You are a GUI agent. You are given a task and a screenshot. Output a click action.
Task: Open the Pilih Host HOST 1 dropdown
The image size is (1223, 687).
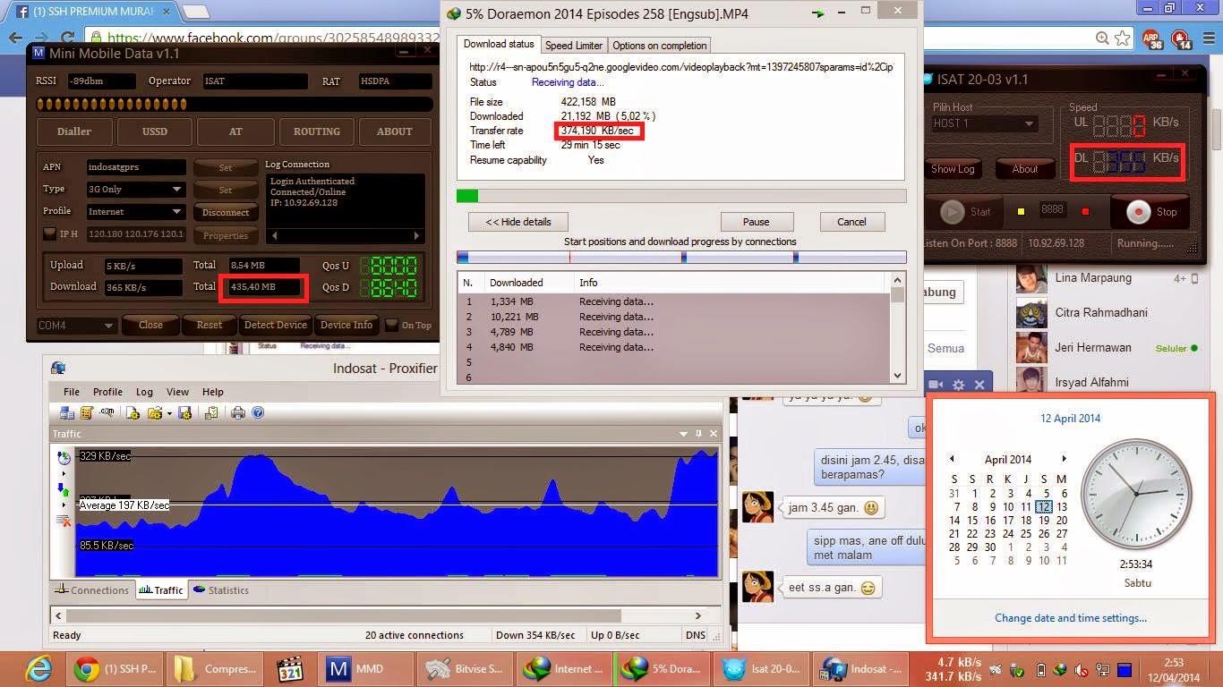(984, 123)
